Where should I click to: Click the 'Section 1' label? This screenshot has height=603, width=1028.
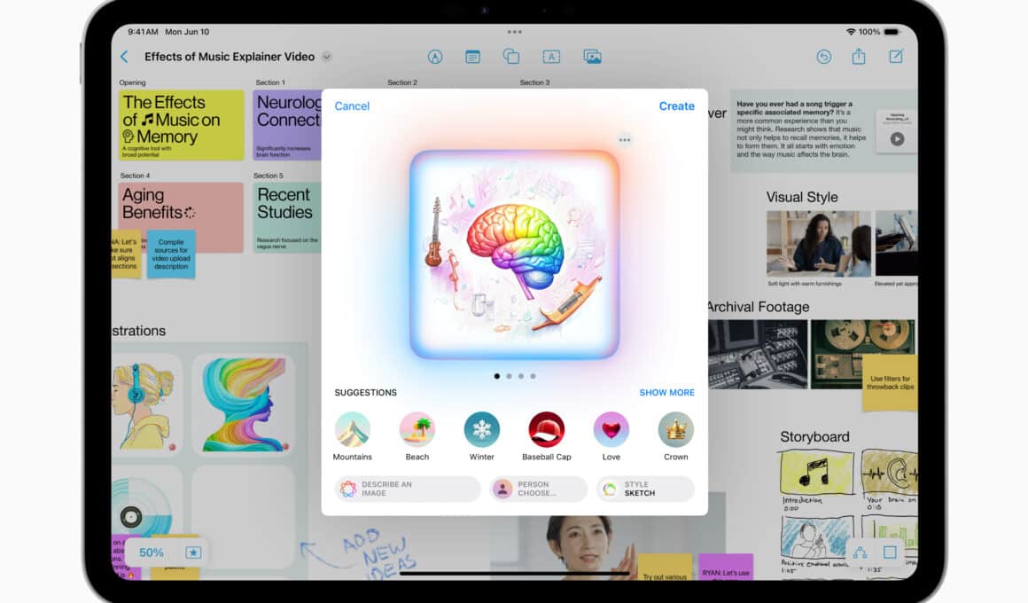[270, 82]
